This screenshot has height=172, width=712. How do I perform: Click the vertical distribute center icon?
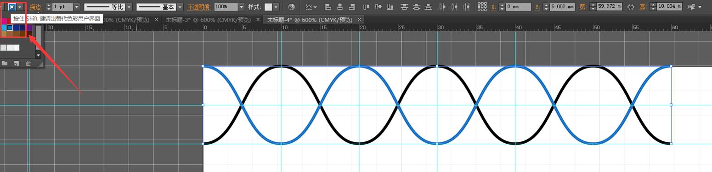[416, 7]
